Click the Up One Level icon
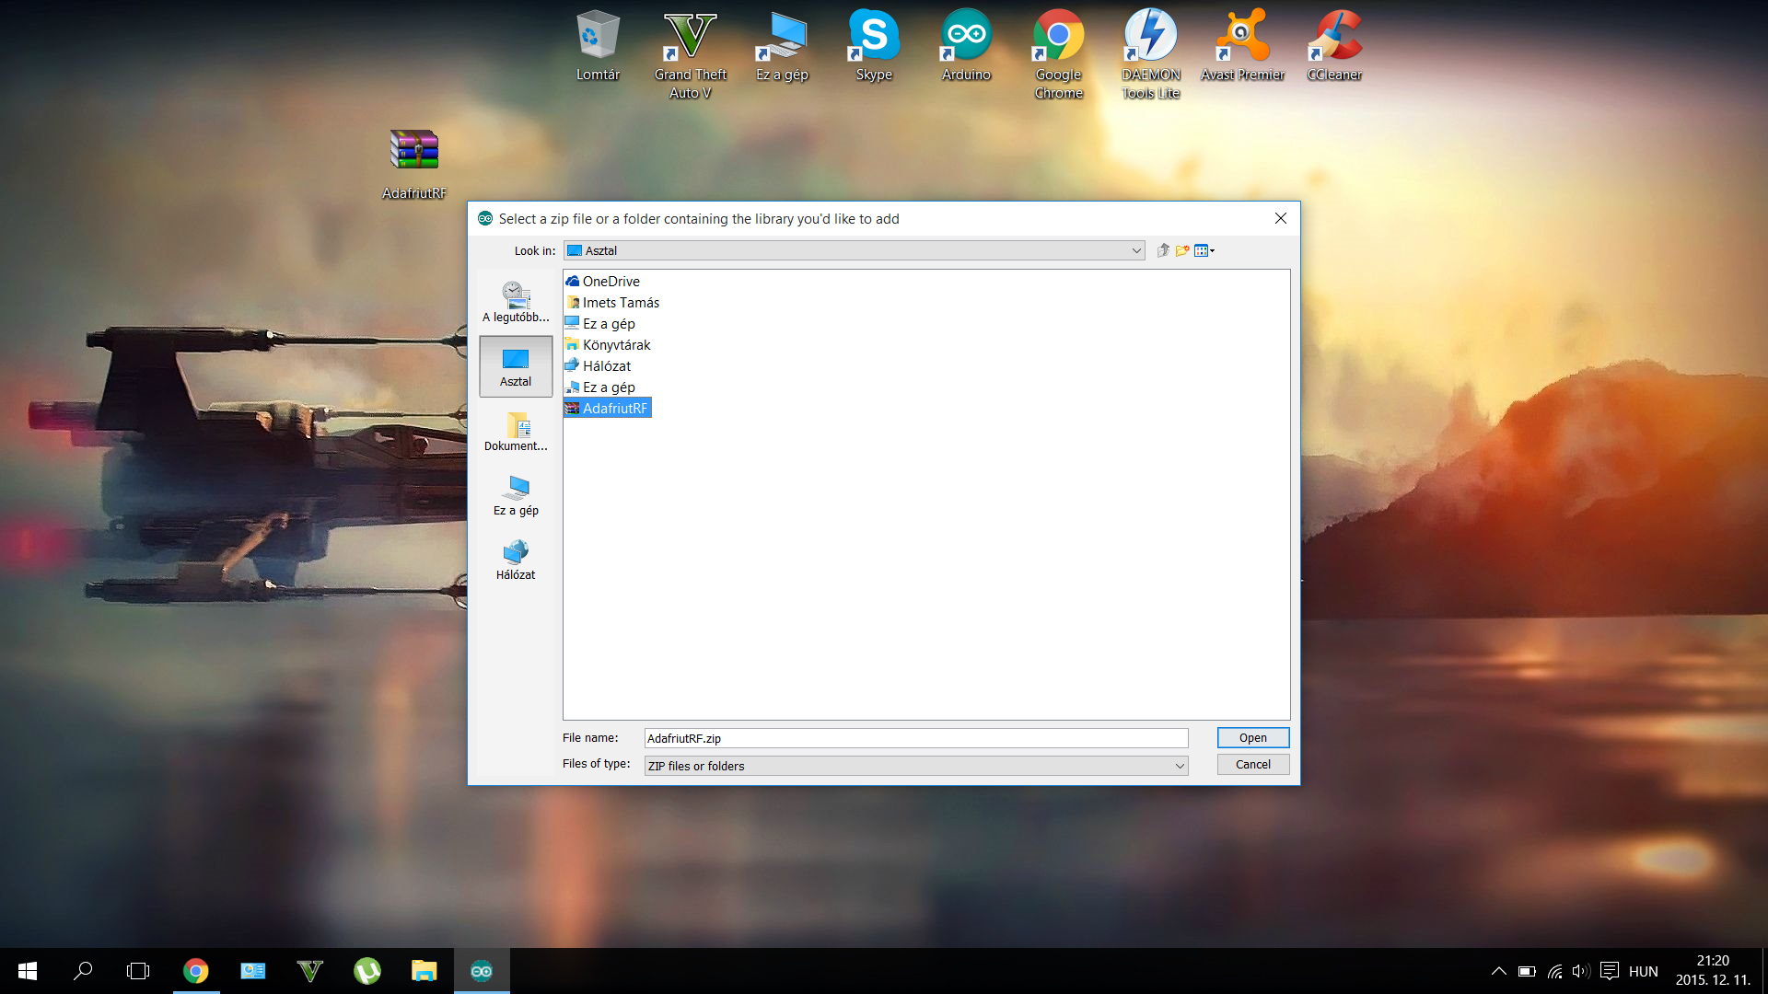The image size is (1768, 994). [1163, 250]
